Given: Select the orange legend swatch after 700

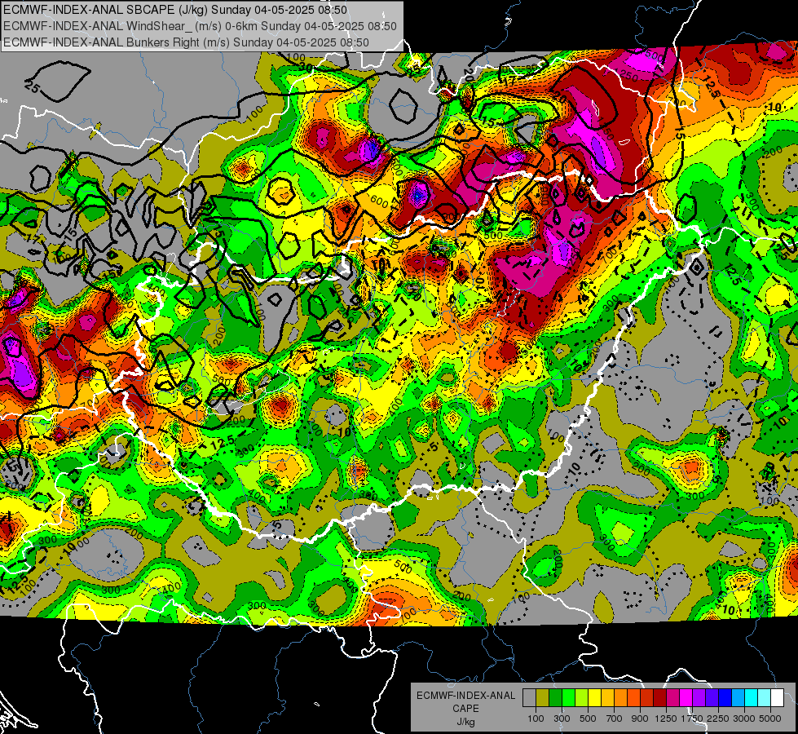Looking at the screenshot, I should 621,697.
